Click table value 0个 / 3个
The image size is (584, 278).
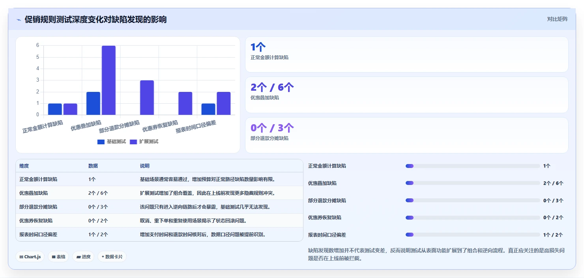point(98,207)
